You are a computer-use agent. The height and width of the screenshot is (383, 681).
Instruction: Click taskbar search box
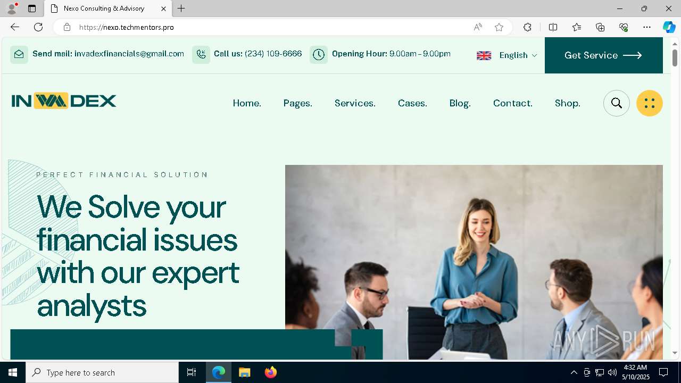(102, 372)
